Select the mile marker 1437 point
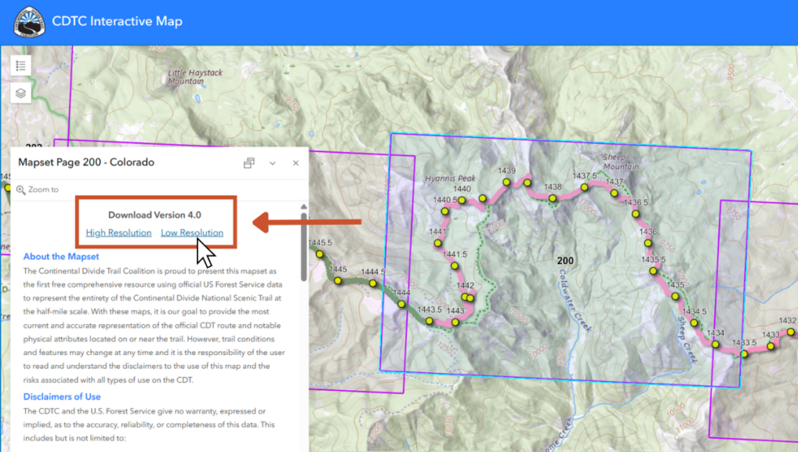798x452 pixels. [614, 193]
